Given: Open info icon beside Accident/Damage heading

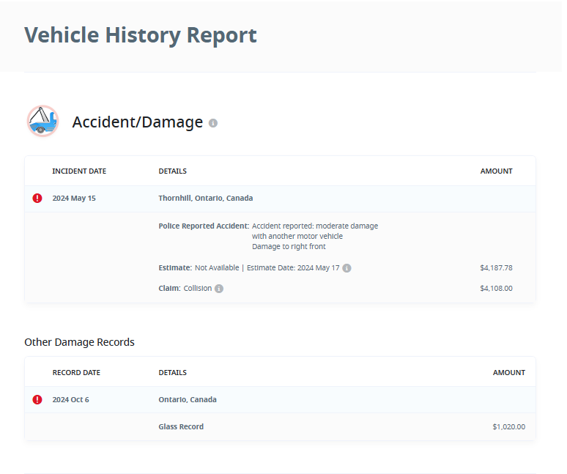Looking at the screenshot, I should 213,123.
